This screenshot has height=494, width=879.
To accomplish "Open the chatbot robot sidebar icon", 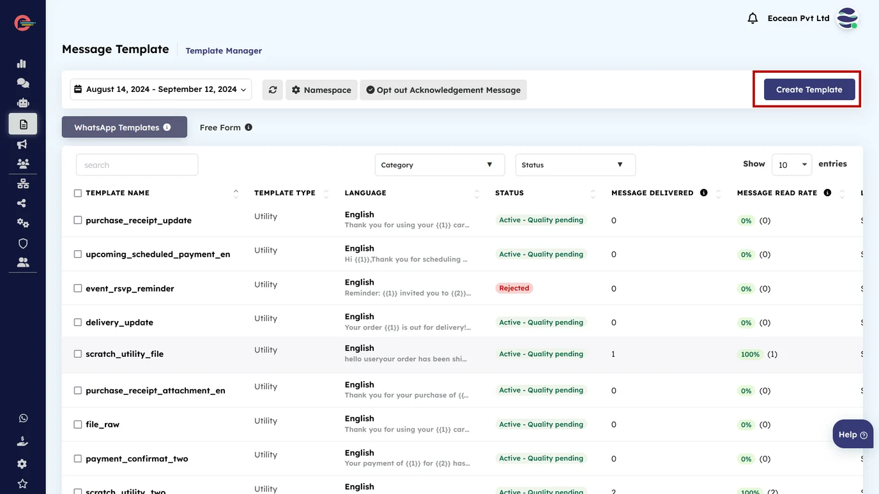I will pyautogui.click(x=23, y=103).
